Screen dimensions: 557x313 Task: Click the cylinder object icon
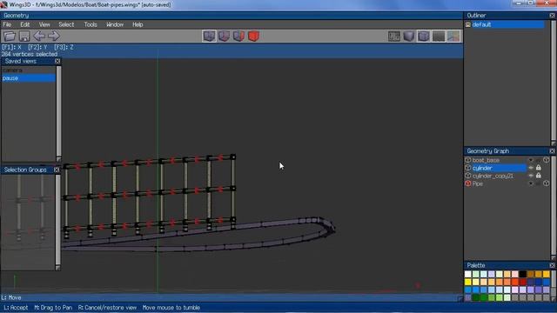click(468, 168)
